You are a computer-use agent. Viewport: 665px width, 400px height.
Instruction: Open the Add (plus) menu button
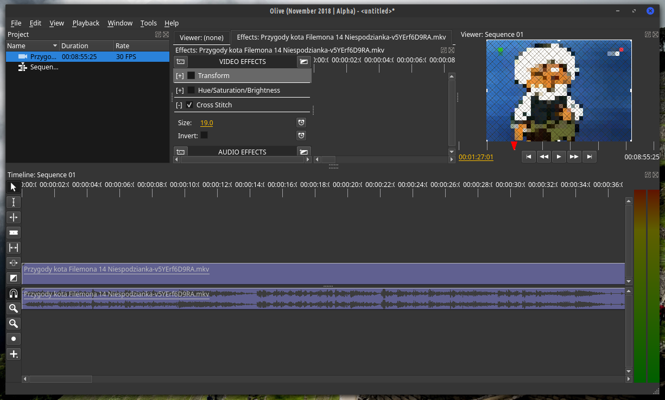[14, 354]
